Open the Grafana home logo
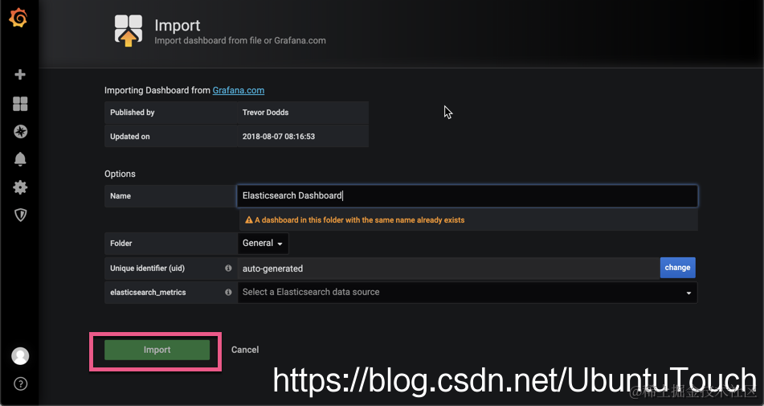Viewport: 764px width, 406px height. tap(18, 18)
